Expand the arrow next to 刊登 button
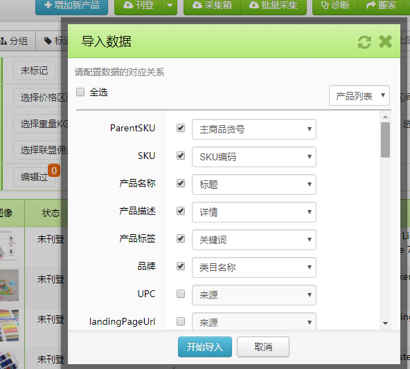This screenshot has width=410, height=369. click(x=170, y=6)
